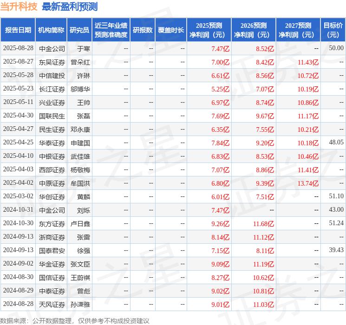The width and height of the screenshot is (346, 325).
Task: Click 兴业证券 institution cell
Action: (x=52, y=103)
